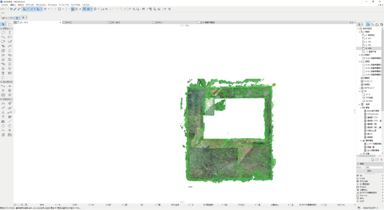
Task: Click the scissors split icon
Action: [103, 9]
